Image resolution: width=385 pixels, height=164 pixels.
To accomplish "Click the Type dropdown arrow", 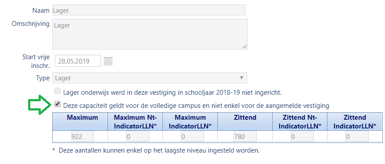I will pos(241,78).
